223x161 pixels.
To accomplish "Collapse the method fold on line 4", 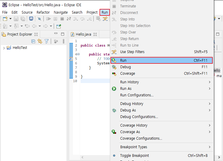I will [x=79, y=54].
